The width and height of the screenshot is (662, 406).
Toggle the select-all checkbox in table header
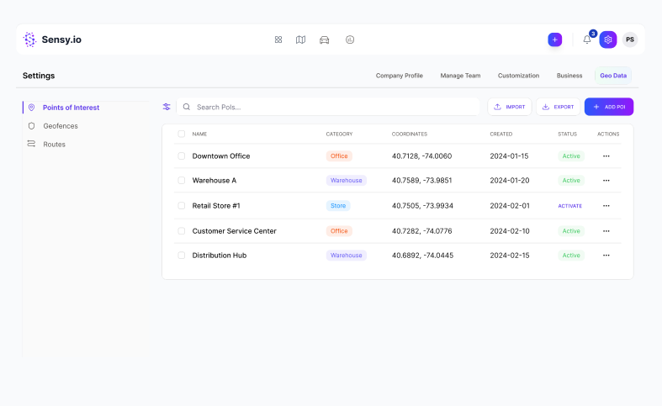(x=181, y=134)
